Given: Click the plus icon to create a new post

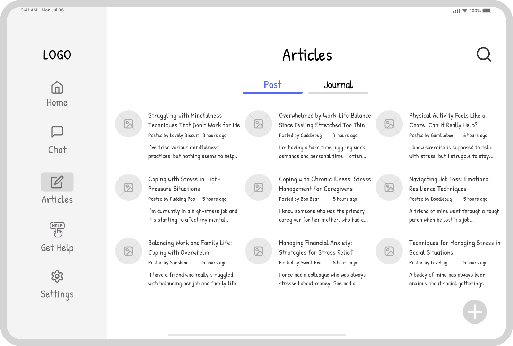Looking at the screenshot, I should pyautogui.click(x=475, y=311).
